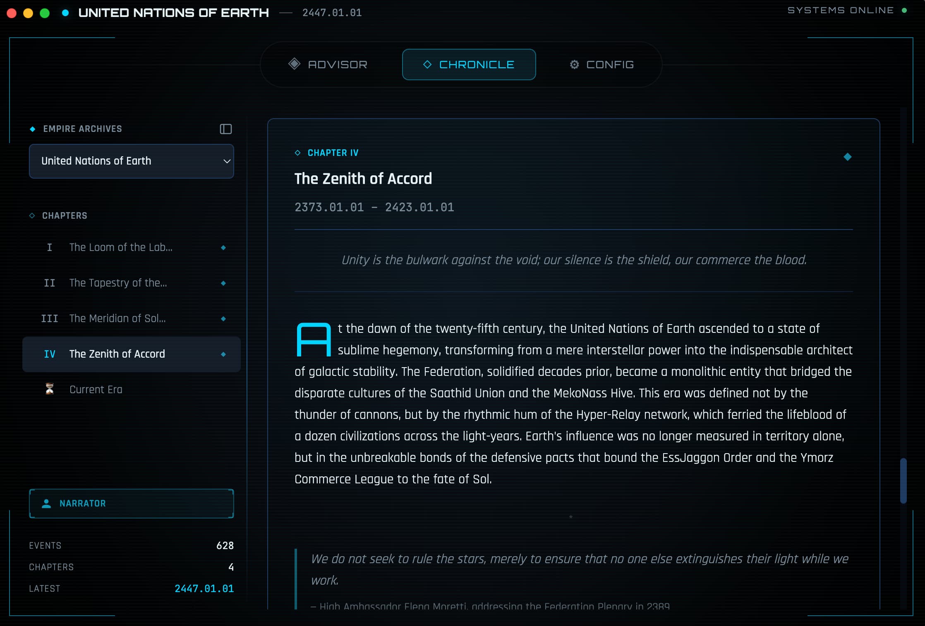
Task: Click the Config gear icon
Action: click(x=574, y=65)
